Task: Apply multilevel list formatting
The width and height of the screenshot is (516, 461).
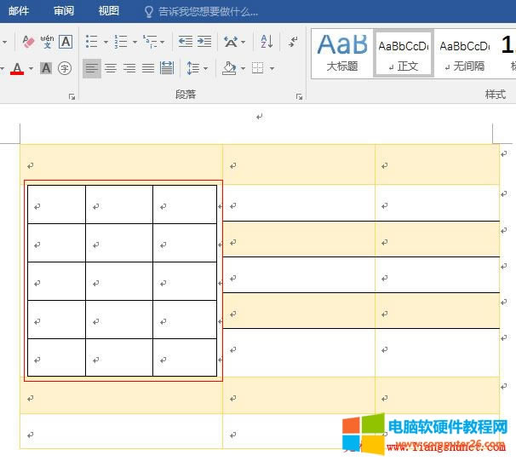Action: [x=150, y=42]
